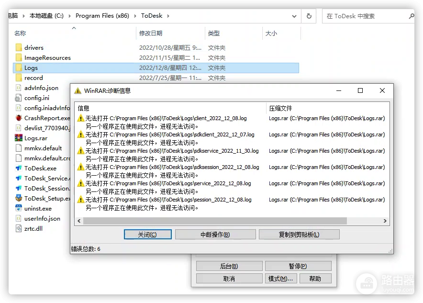Click the advInfo.json file icon
423x303 pixels.
[19, 88]
